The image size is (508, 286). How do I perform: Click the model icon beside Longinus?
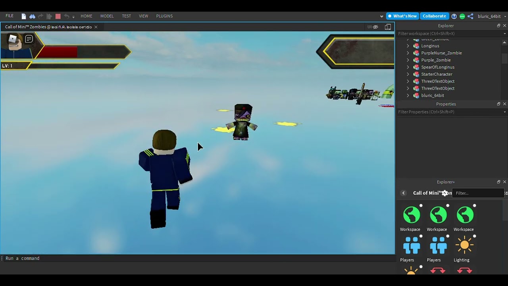[416, 46]
